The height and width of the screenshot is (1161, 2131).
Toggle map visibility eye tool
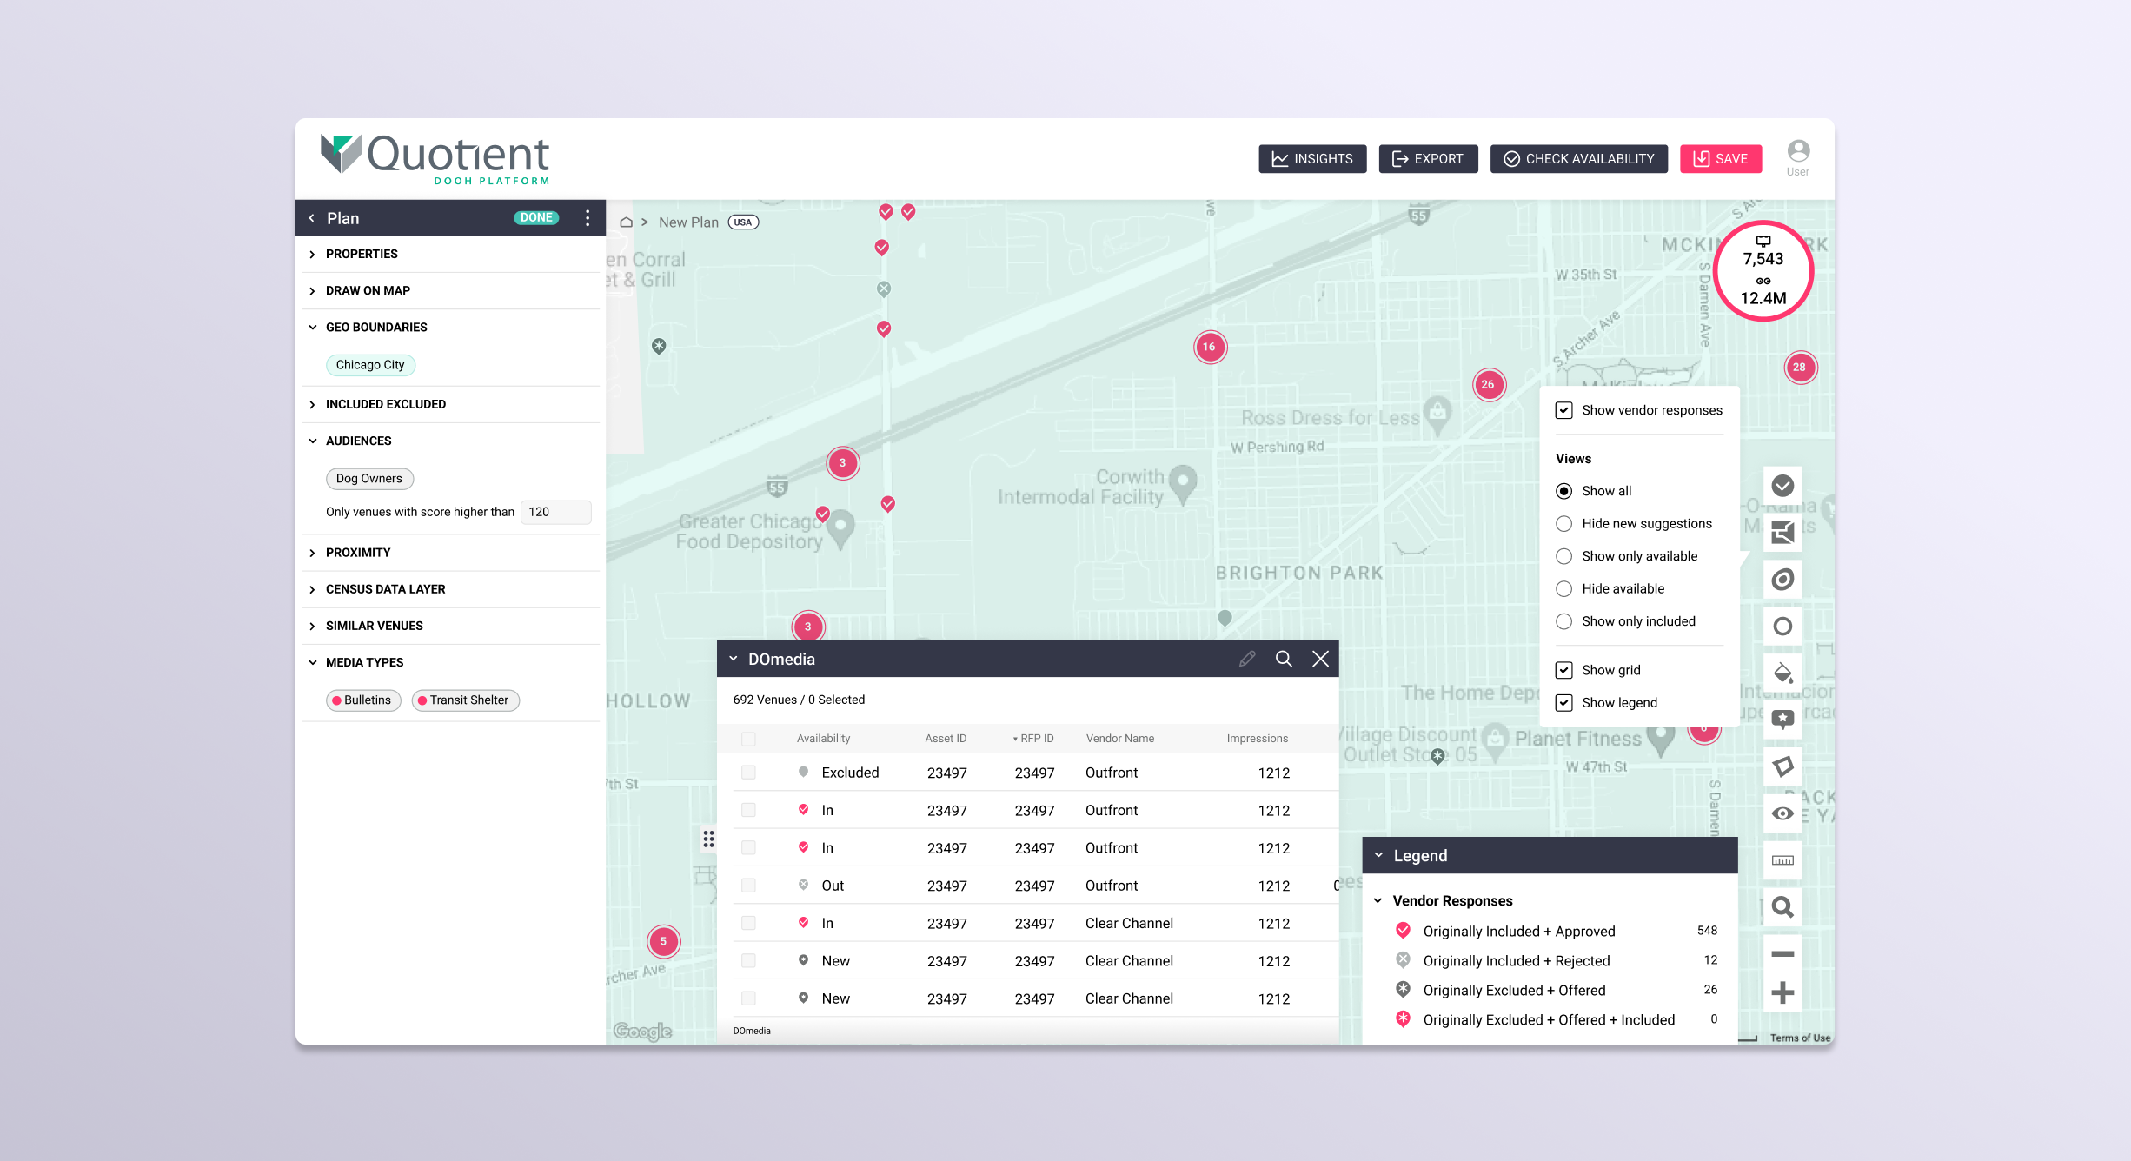(x=1782, y=813)
